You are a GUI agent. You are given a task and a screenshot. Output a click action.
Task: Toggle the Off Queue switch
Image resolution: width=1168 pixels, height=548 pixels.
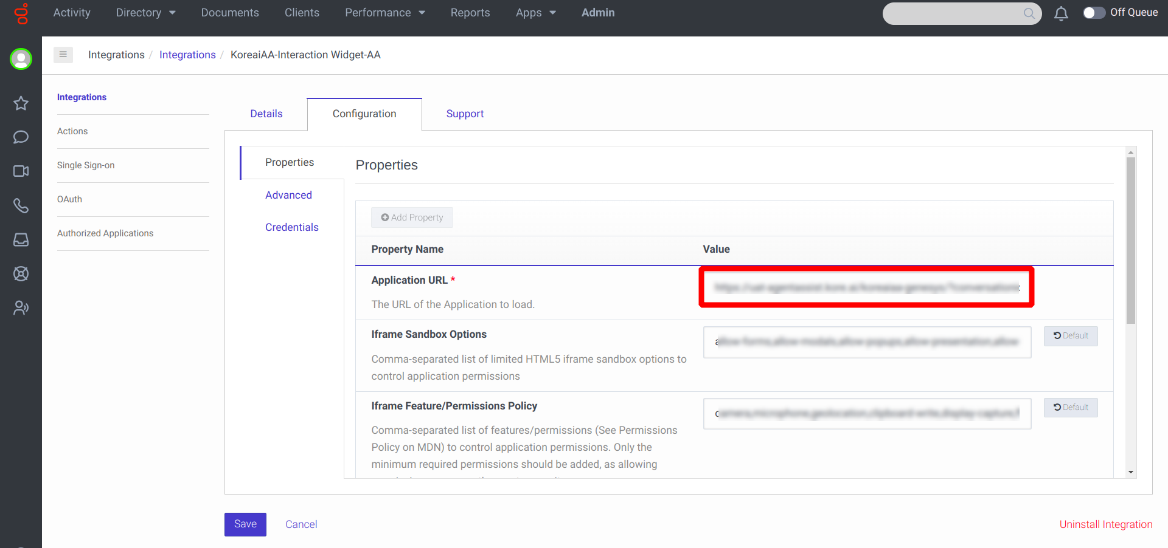click(1094, 13)
